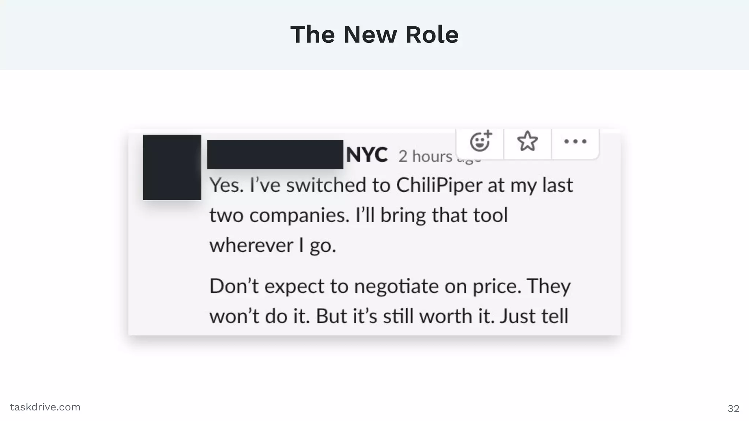749x421 pixels.
Task: Click the word 'Yes.' starting the message
Action: point(226,185)
